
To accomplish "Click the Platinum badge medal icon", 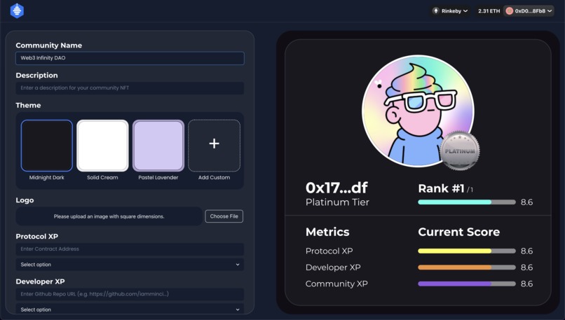I will 460,151.
